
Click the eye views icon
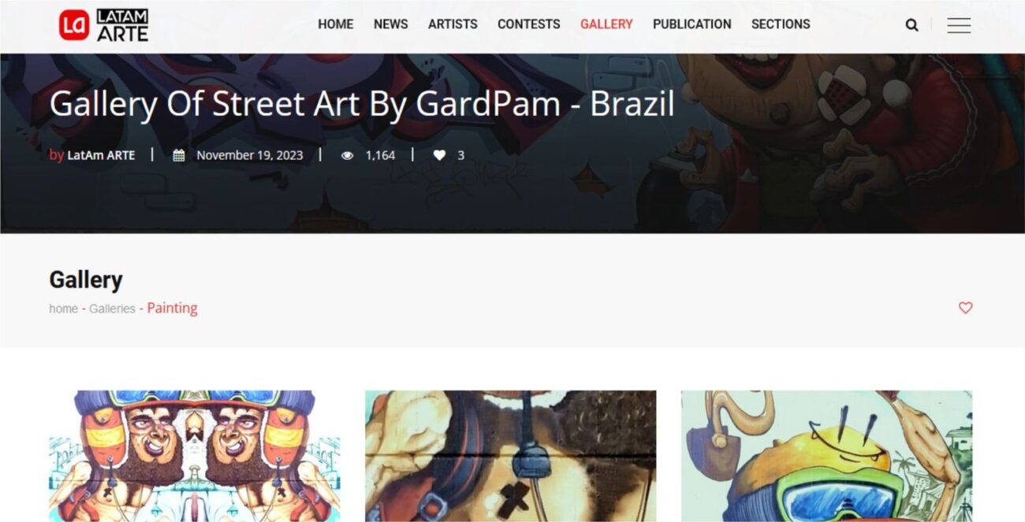[x=347, y=155]
